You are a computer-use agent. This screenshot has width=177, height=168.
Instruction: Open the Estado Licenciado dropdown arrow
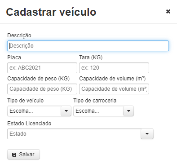tap(147, 134)
